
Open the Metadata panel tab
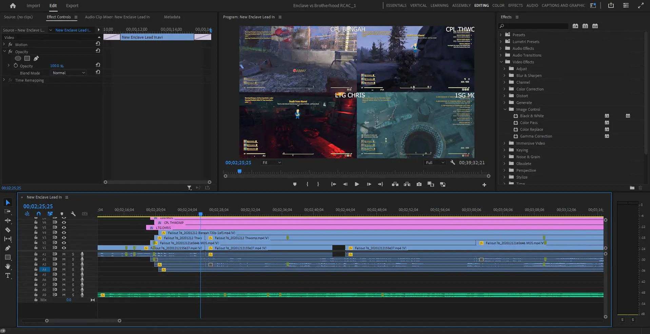tap(172, 17)
